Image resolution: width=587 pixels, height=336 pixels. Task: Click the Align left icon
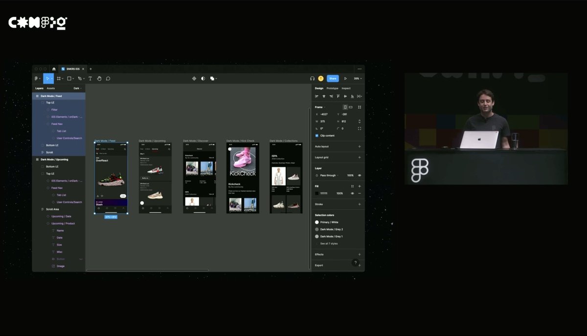[316, 96]
